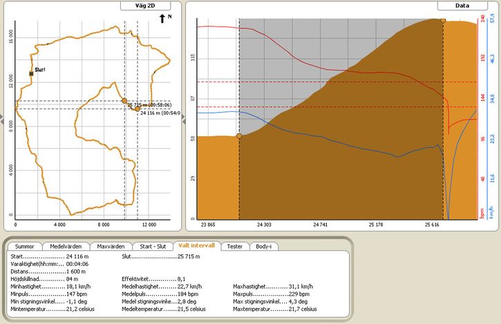Open the Summor tab
Image resolution: width=501 pixels, height=324 pixels.
coord(25,247)
